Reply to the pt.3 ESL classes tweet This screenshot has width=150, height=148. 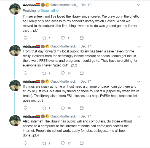[x=25, y=108]
